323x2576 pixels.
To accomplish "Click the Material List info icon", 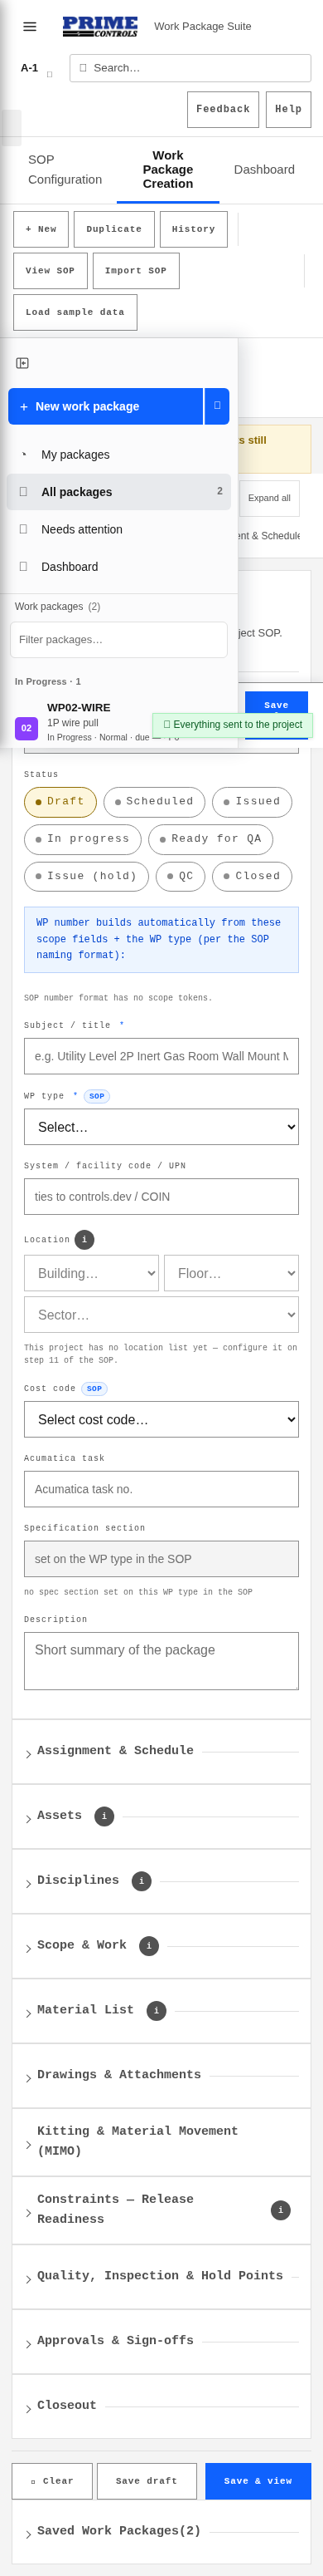I will pyautogui.click(x=157, y=2011).
